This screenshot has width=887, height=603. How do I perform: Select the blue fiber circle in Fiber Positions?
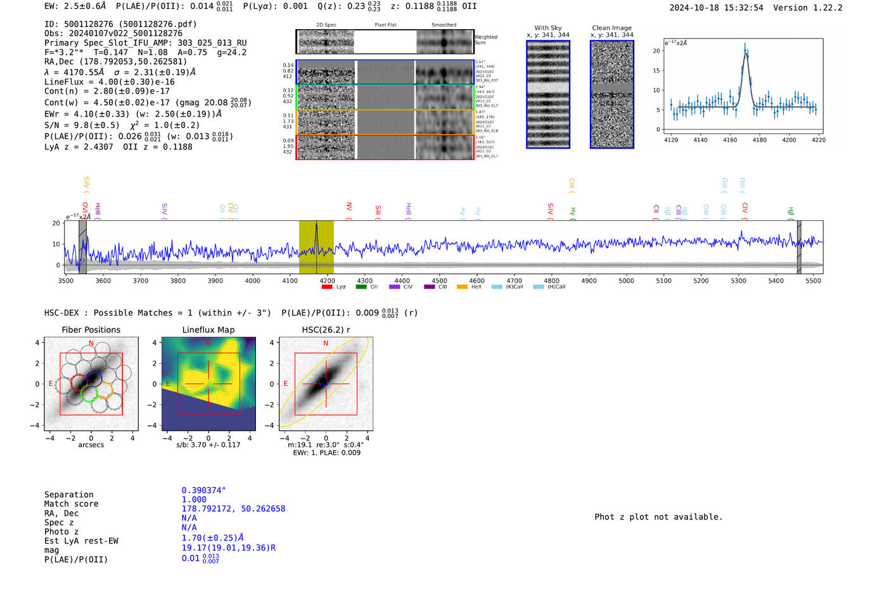tap(94, 379)
